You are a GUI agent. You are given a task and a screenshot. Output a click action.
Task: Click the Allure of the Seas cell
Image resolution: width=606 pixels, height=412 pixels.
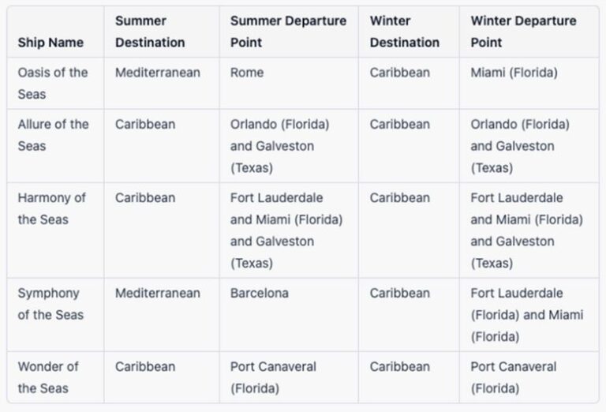click(x=53, y=135)
